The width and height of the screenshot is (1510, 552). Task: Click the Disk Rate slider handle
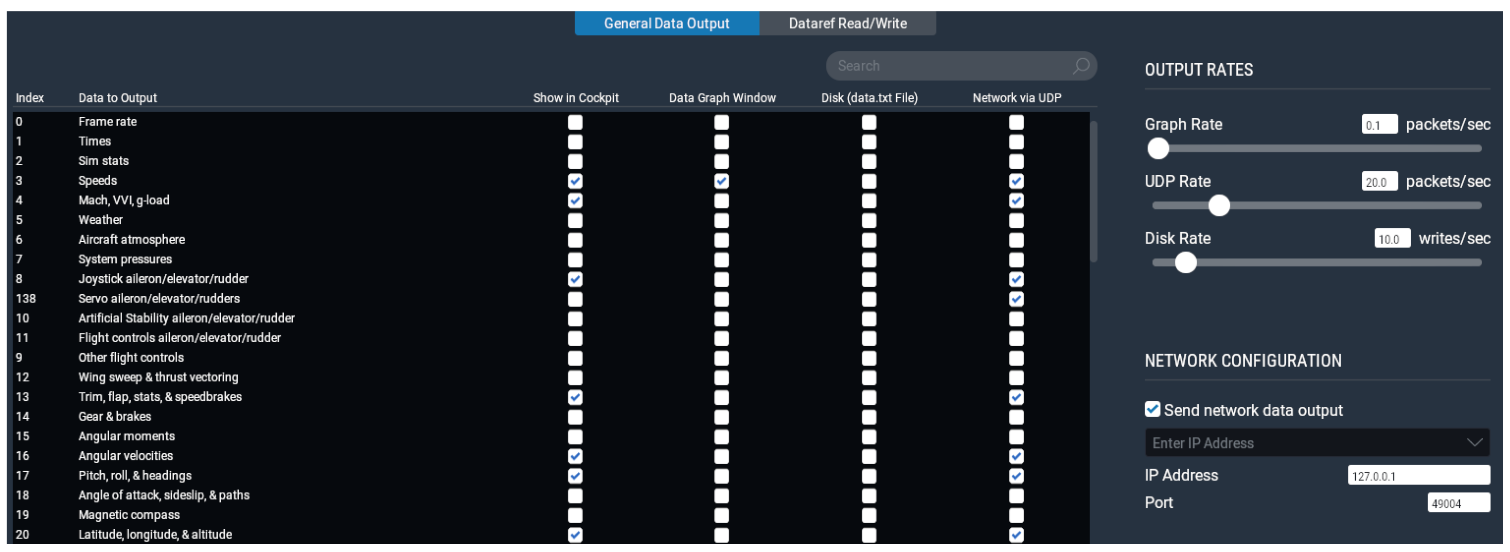(1185, 262)
